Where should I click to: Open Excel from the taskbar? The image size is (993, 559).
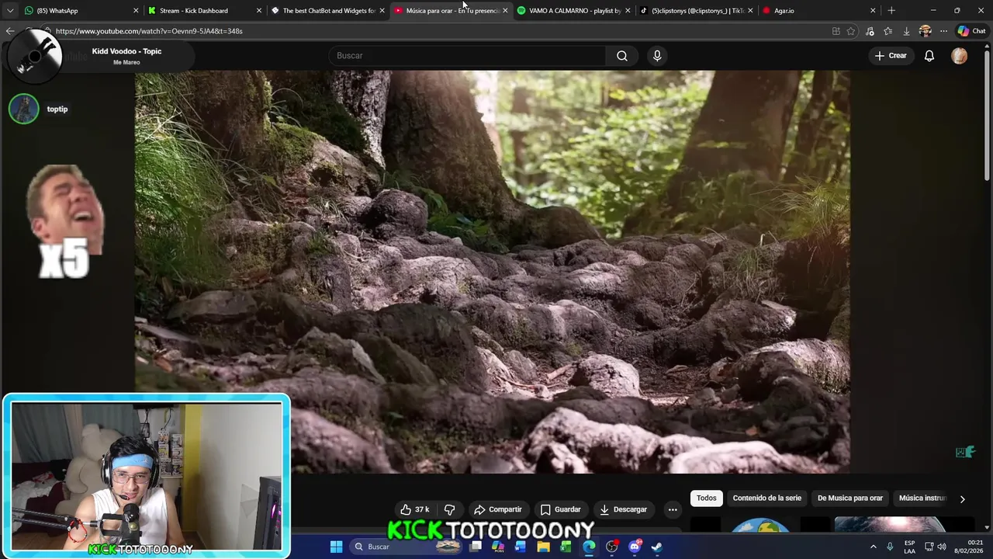pos(566,547)
